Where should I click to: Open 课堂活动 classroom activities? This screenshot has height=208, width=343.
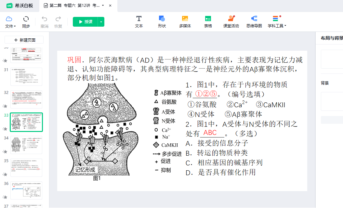click(231, 22)
